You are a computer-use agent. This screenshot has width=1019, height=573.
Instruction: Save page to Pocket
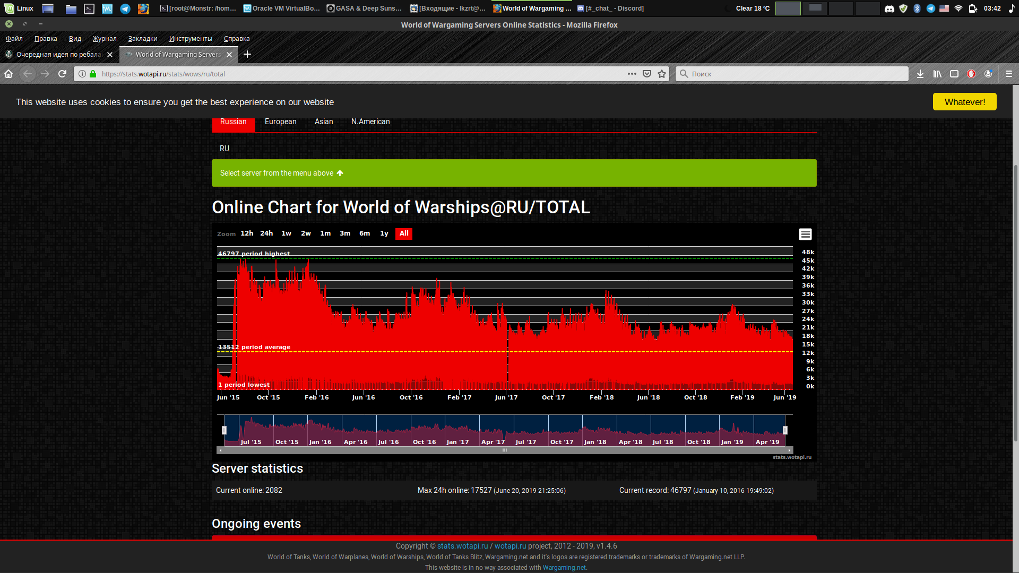tap(647, 74)
